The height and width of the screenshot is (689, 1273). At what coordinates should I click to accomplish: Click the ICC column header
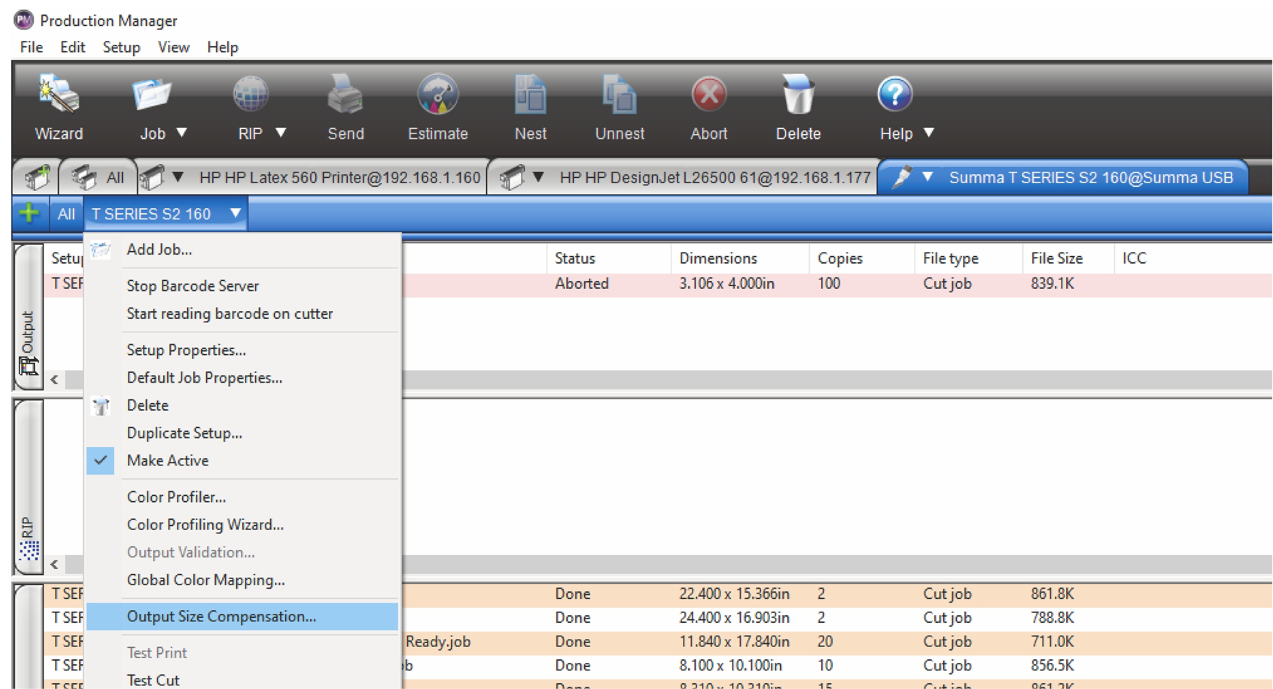point(1193,258)
